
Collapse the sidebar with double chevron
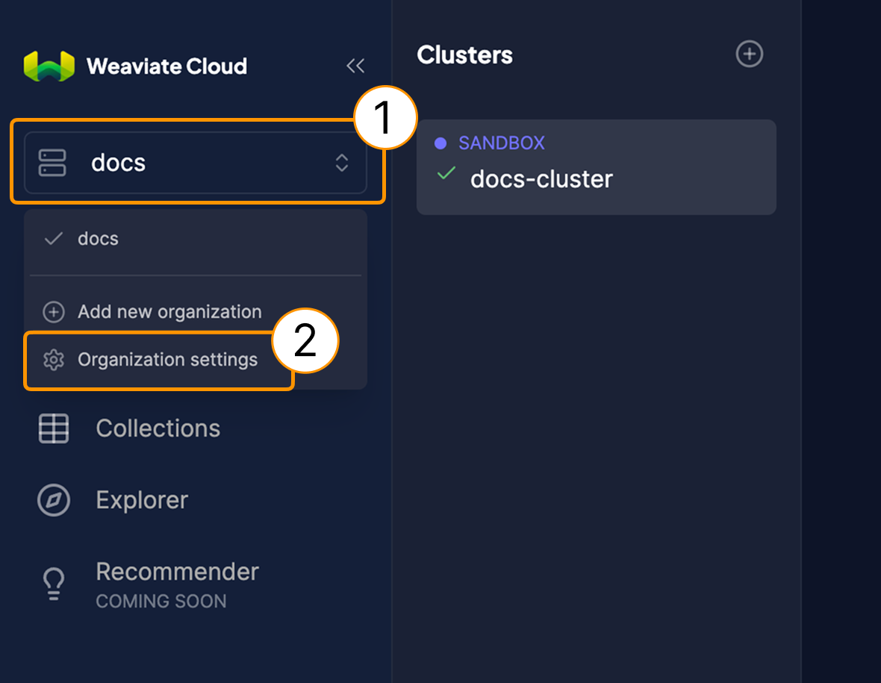tap(355, 66)
